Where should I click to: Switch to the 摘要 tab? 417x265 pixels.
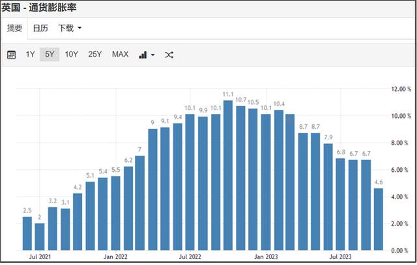tap(14, 28)
